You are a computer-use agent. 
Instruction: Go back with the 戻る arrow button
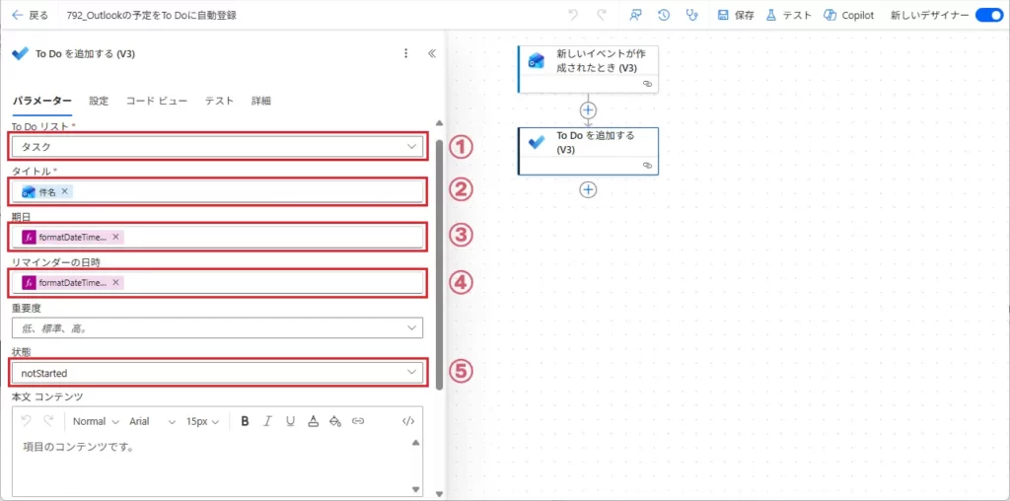pos(30,16)
